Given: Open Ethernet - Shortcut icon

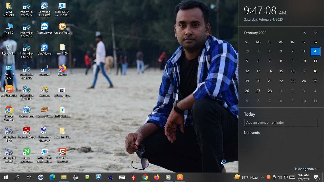Looking at the screenshot, I should click(x=44, y=135).
